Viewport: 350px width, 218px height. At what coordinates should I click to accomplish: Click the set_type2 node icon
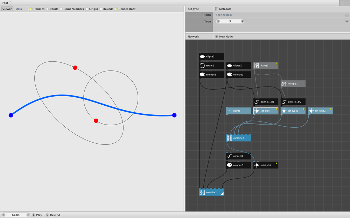pos(311,111)
